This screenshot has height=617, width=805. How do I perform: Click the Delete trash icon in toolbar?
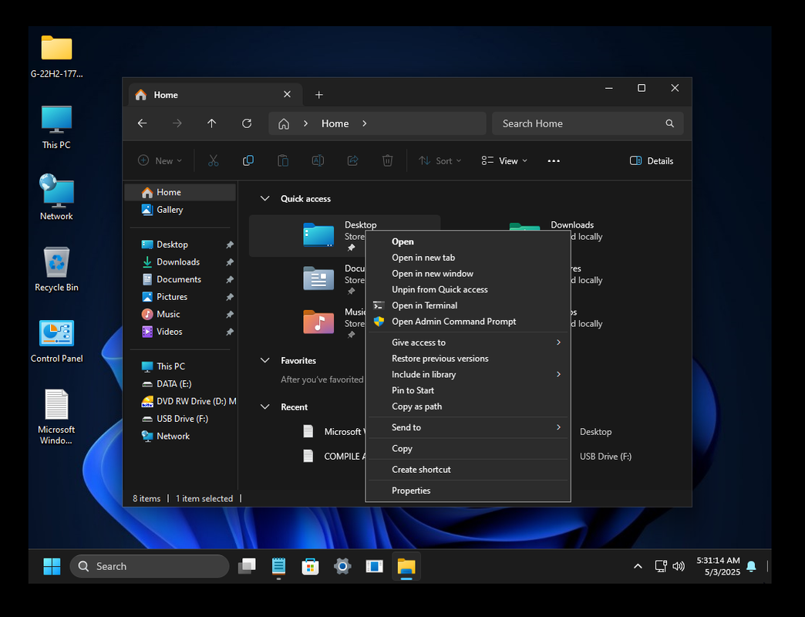388,160
